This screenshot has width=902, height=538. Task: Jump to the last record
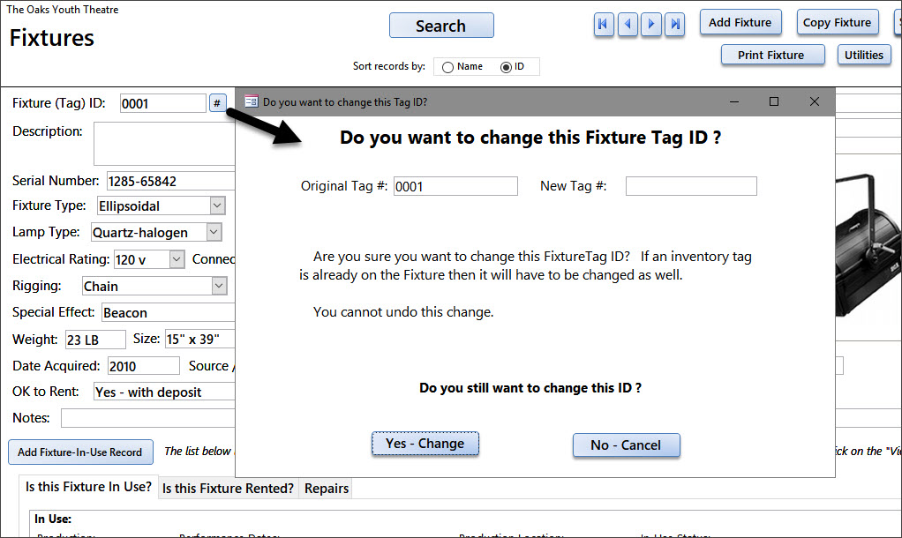(675, 24)
